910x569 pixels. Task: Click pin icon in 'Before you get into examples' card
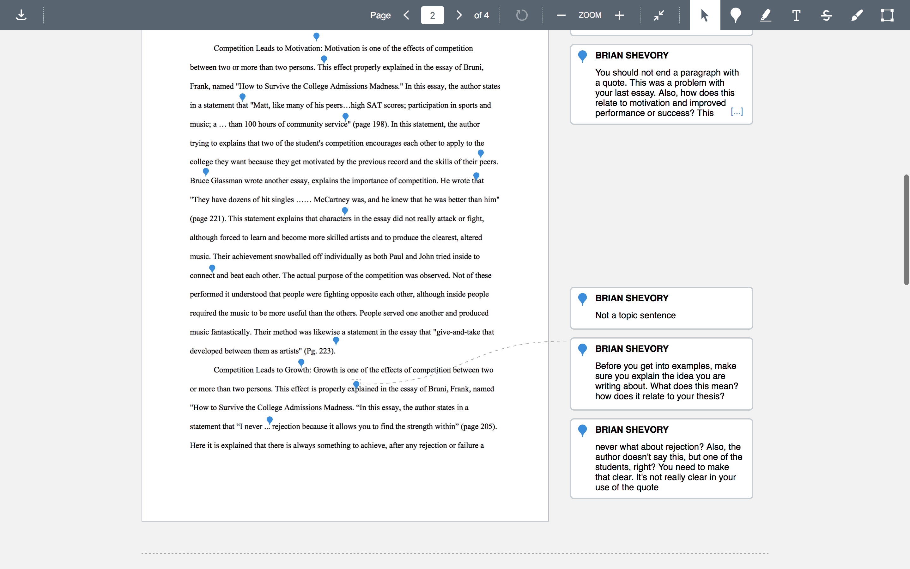tap(582, 350)
